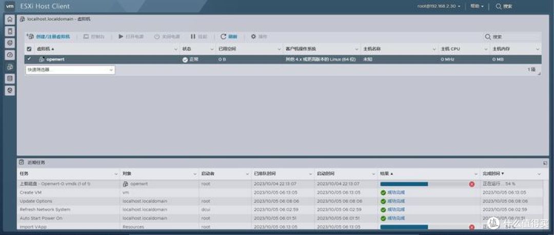Click the 近期任务 panel icon
Screen dimensions: 554x235
pos(22,162)
